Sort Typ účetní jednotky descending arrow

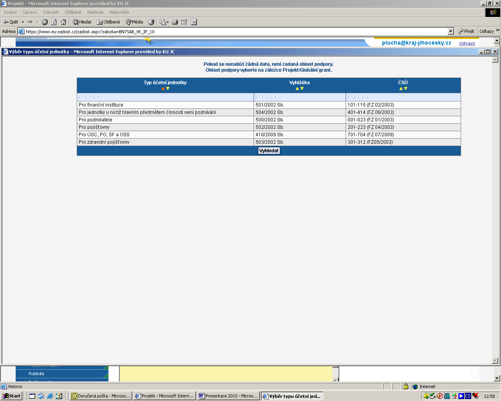tap(168, 89)
